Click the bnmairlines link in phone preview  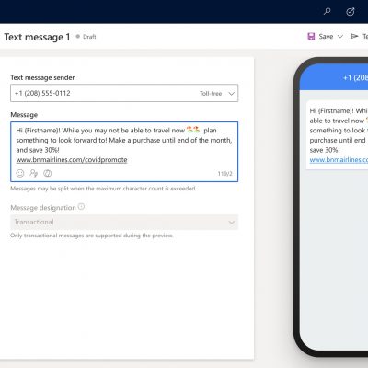coord(339,160)
